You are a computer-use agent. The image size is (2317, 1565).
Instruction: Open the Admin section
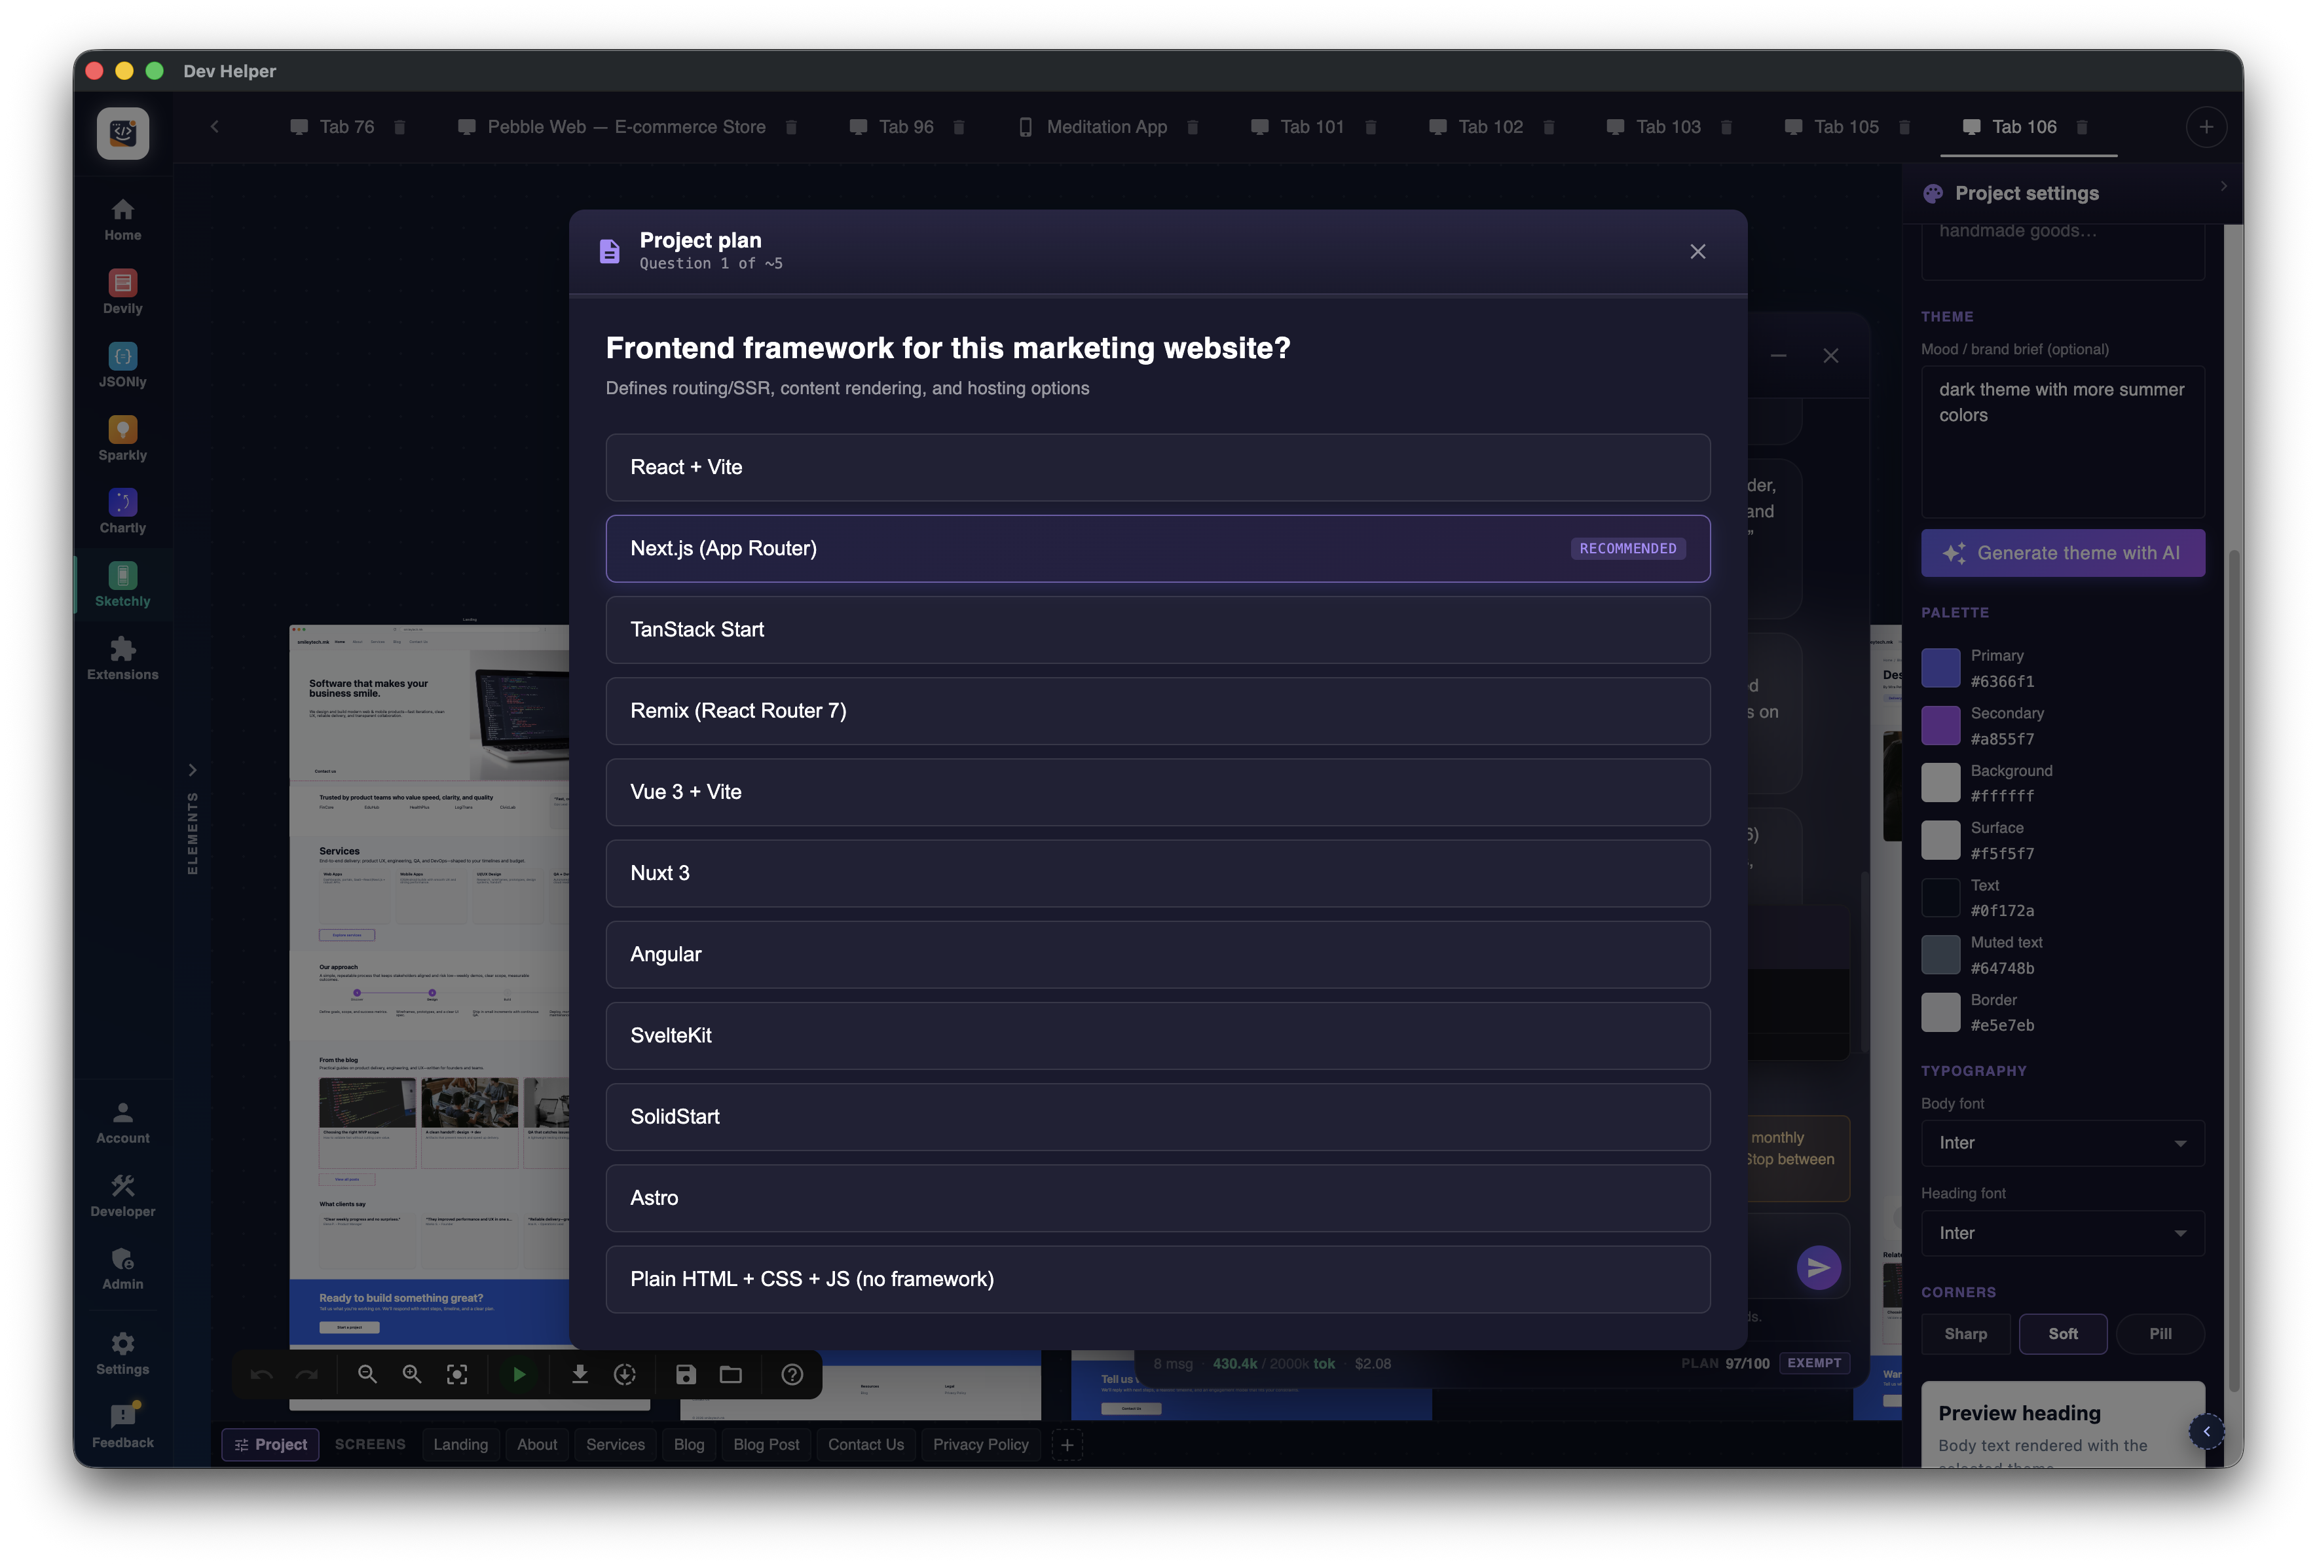pyautogui.click(x=122, y=1269)
